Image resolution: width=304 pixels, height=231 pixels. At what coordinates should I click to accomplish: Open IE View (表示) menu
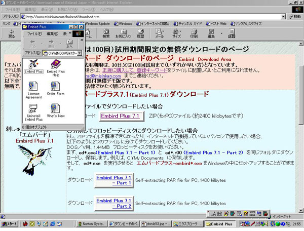tap(47, 9)
